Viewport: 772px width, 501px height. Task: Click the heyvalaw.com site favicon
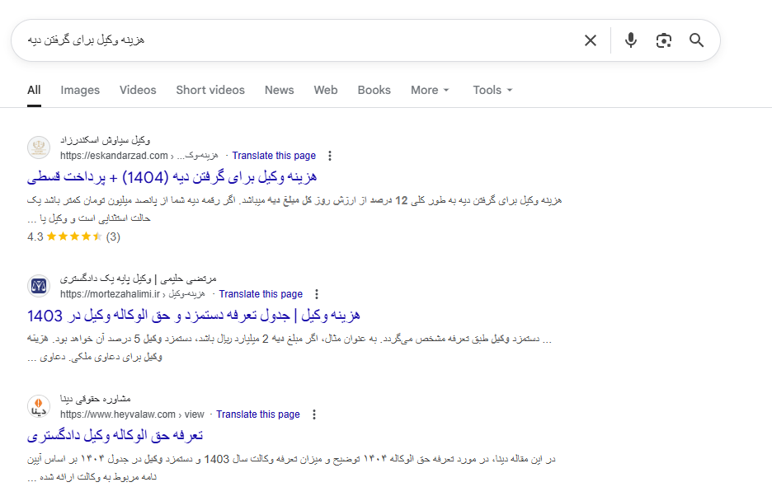(x=39, y=406)
